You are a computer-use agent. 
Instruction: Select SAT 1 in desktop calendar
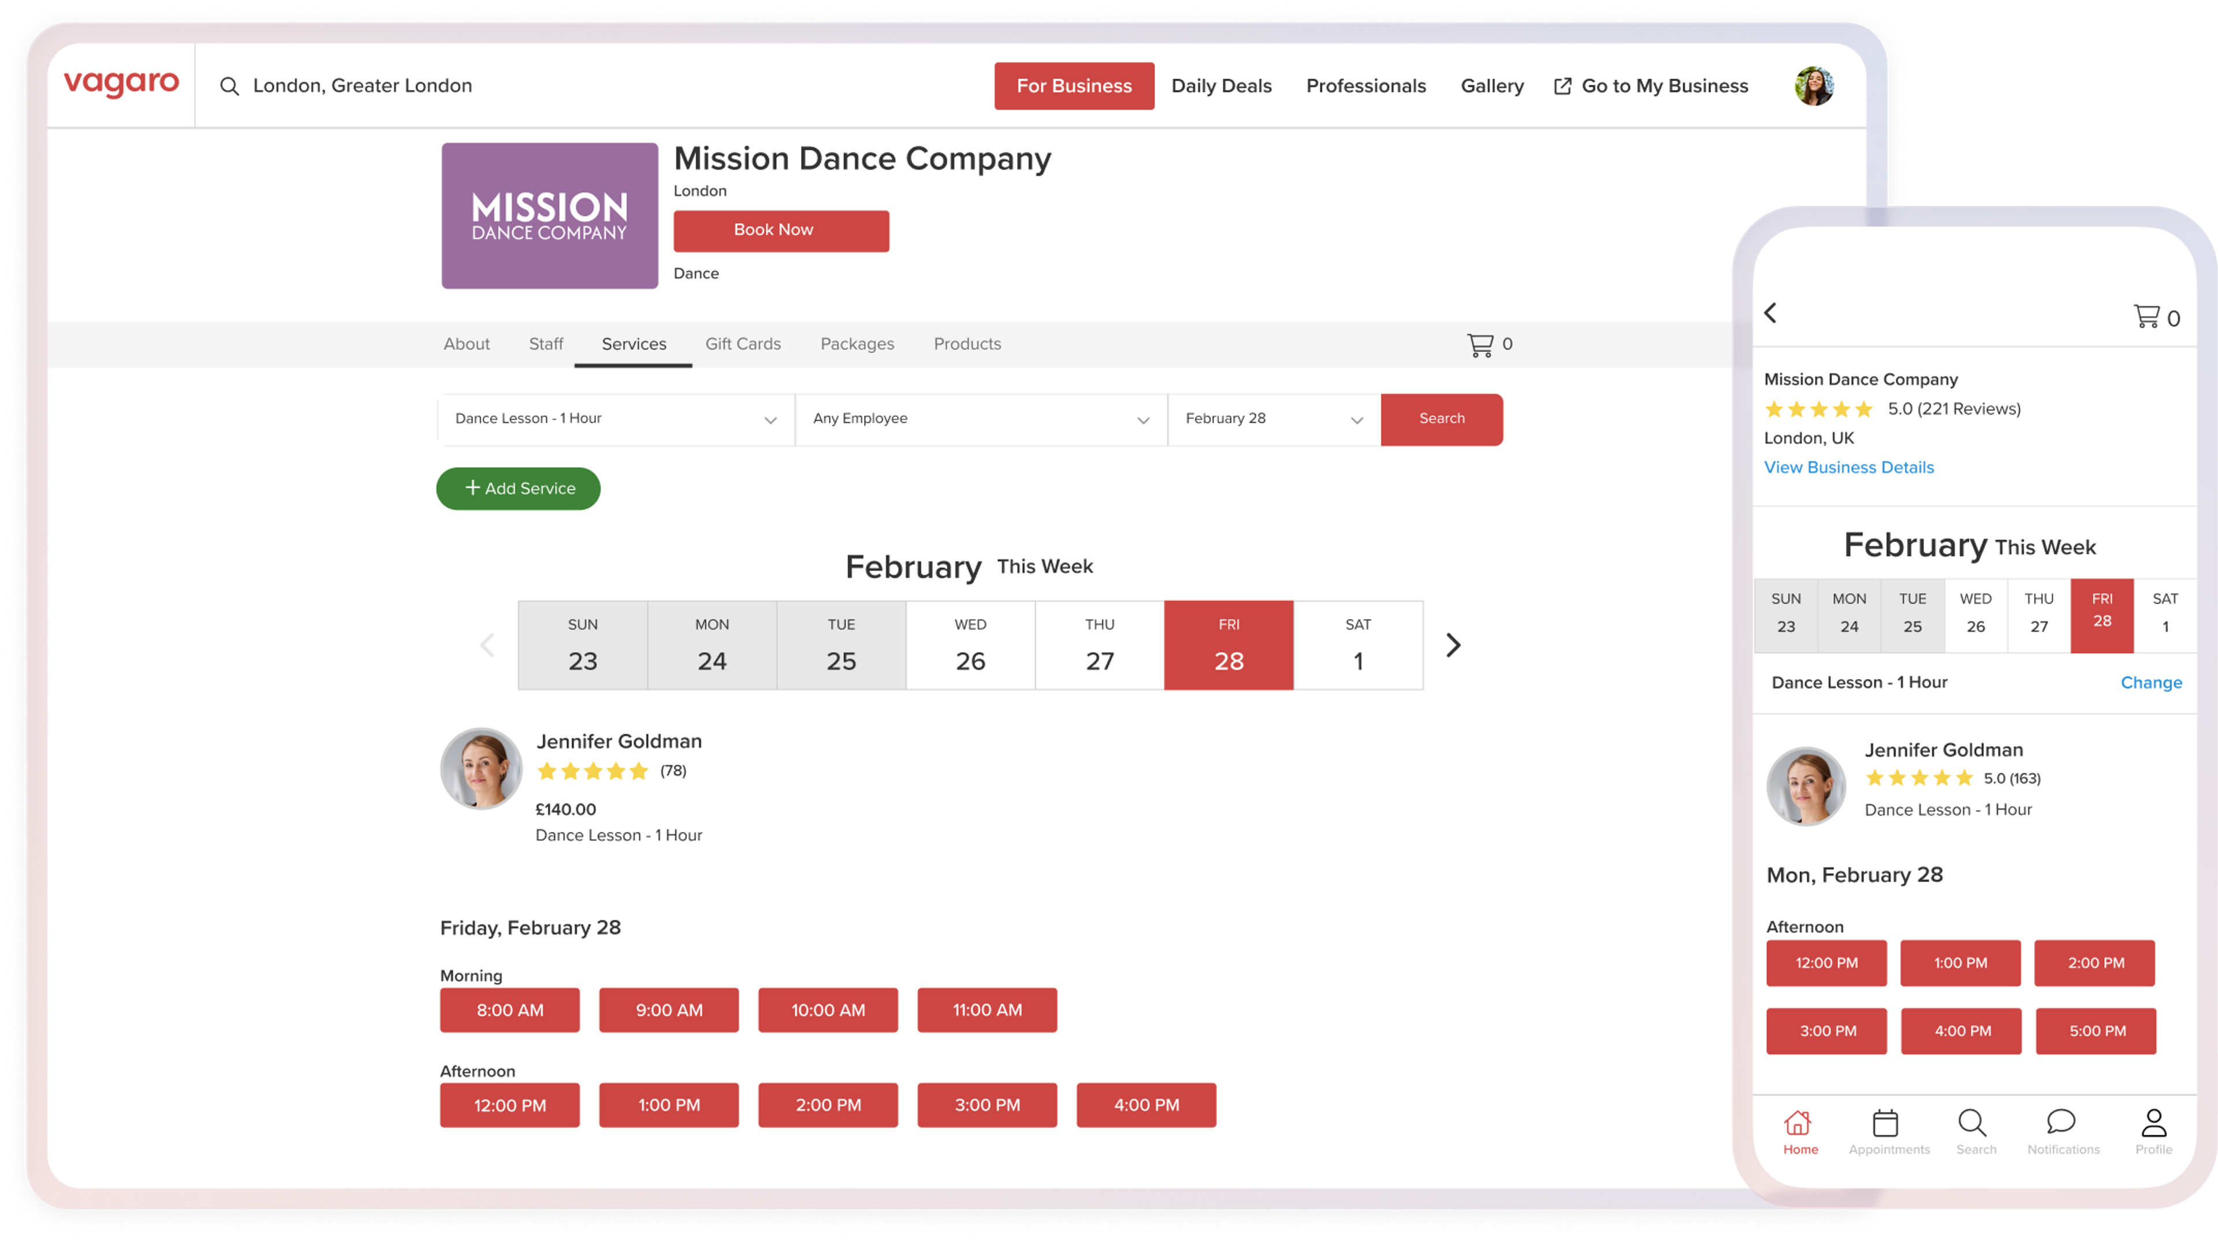point(1358,645)
